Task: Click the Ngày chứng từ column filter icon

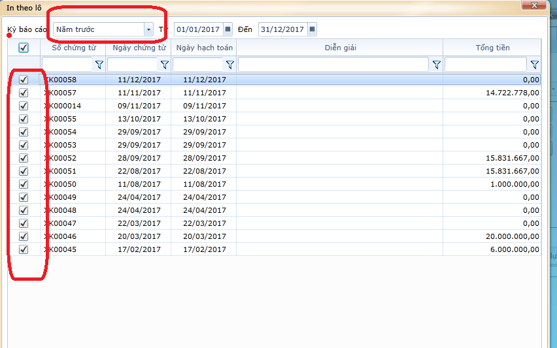Action: point(165,65)
